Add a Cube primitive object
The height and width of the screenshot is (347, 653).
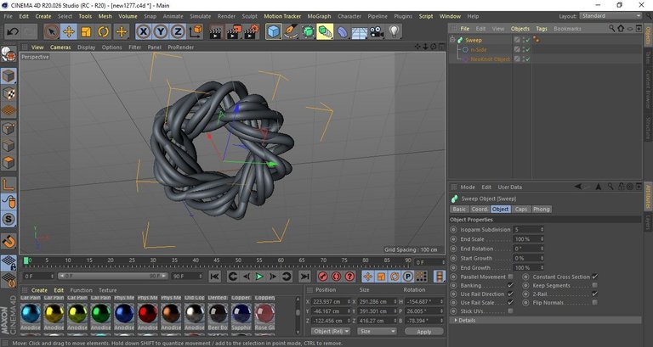(273, 31)
